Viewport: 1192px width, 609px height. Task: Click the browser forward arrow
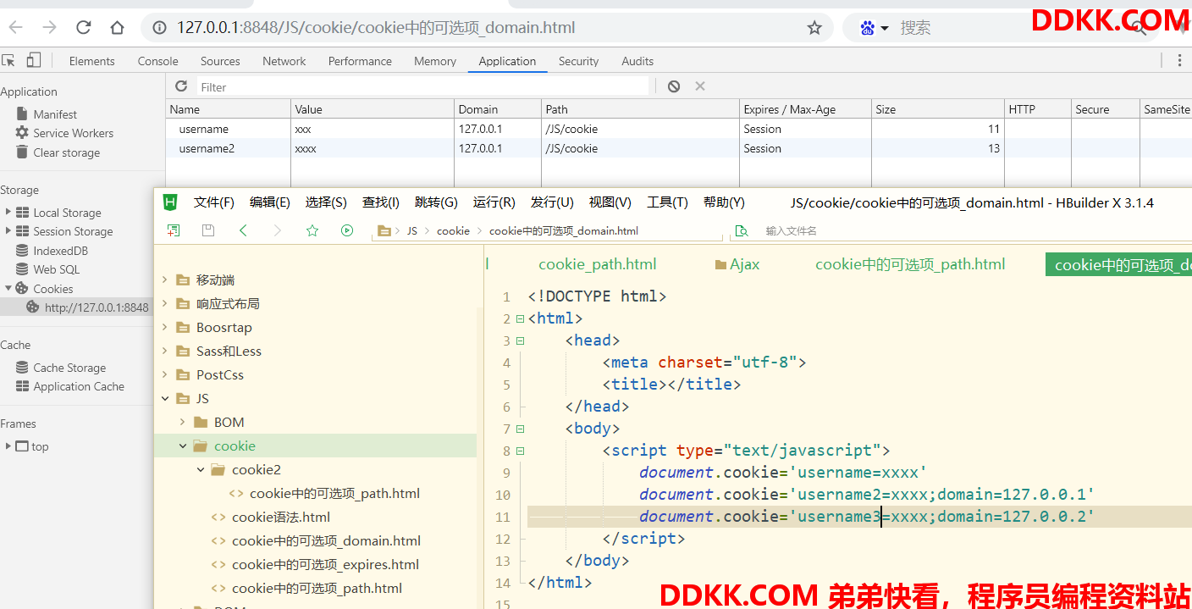point(50,27)
